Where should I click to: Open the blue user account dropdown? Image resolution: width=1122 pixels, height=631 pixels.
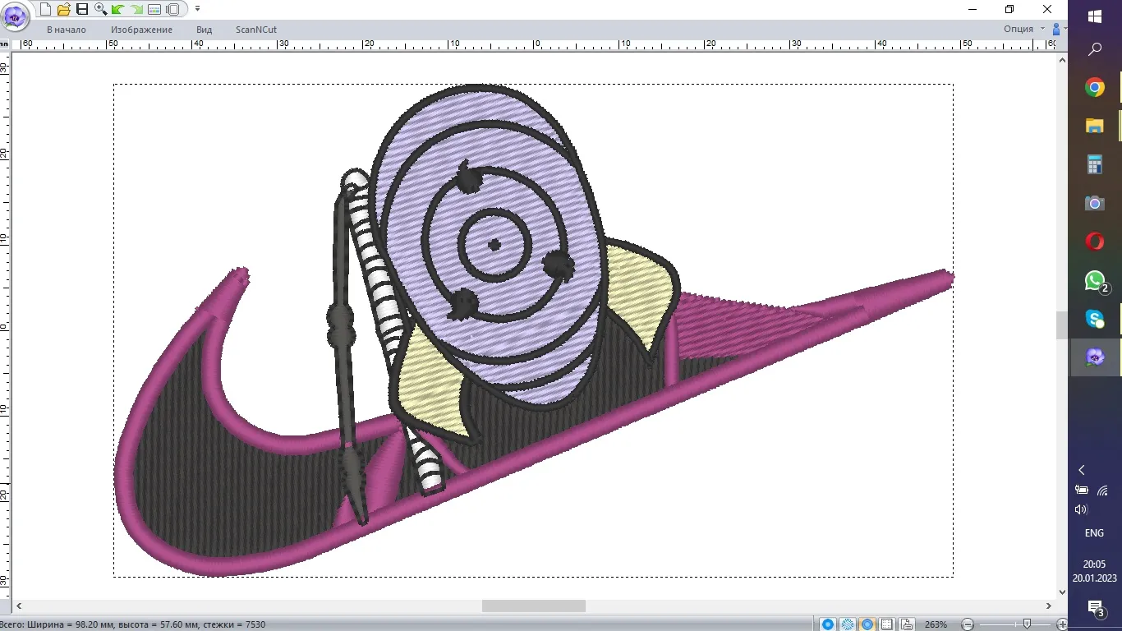pos(1060,29)
